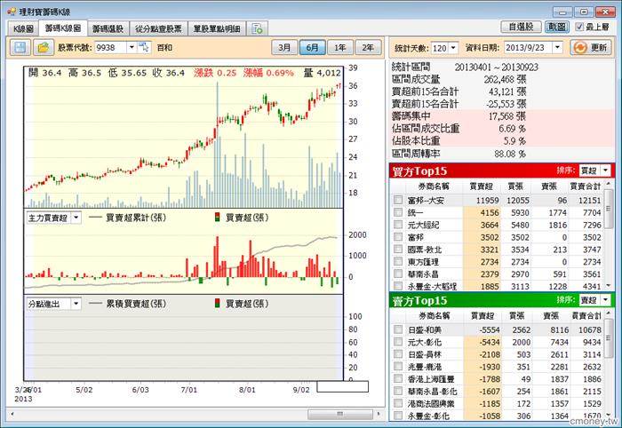This screenshot has height=428, width=622.
Task: Click the 佔股本比重 5.9 % row
Action: (502, 140)
